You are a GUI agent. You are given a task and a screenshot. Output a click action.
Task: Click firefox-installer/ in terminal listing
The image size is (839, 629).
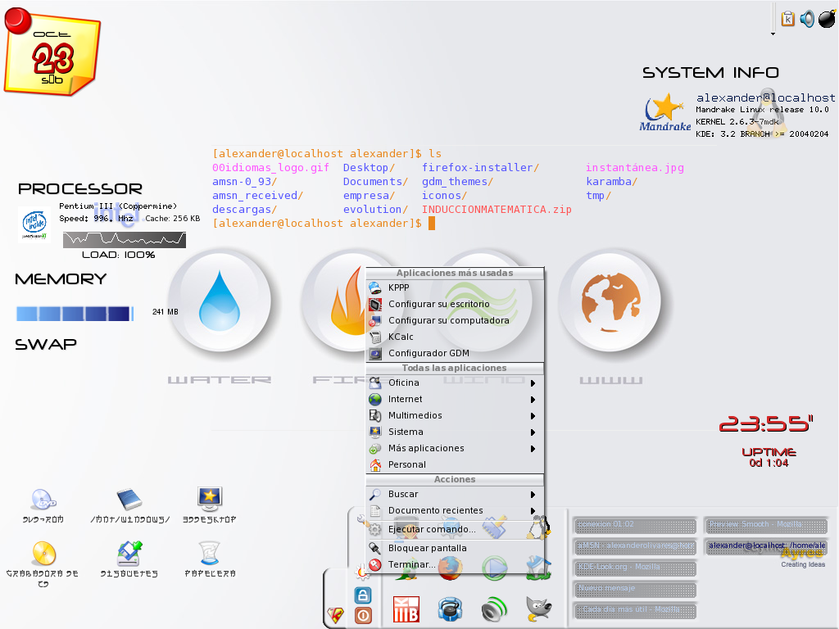click(x=480, y=168)
